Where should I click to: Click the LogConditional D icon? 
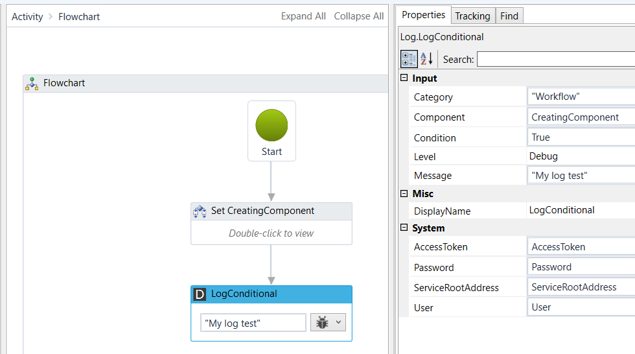coord(200,294)
